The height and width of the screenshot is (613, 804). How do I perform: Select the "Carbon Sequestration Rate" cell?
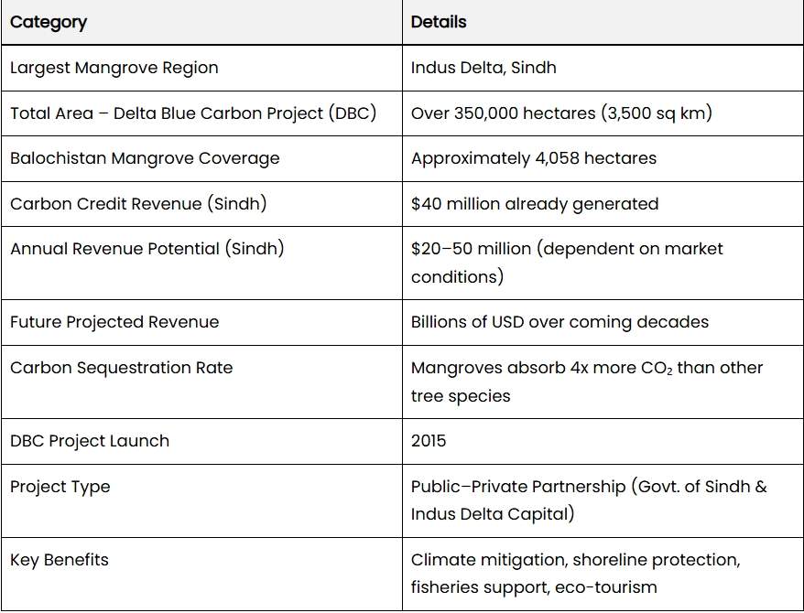(121, 368)
